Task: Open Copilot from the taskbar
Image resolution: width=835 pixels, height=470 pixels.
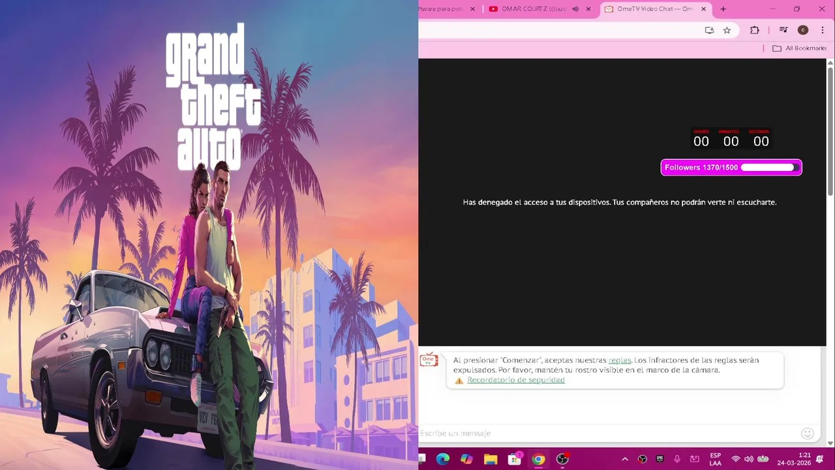Action: [x=466, y=459]
